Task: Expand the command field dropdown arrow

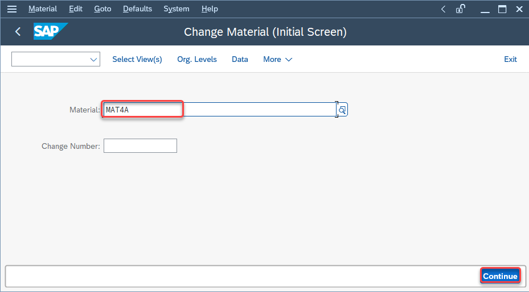Action: click(x=93, y=60)
